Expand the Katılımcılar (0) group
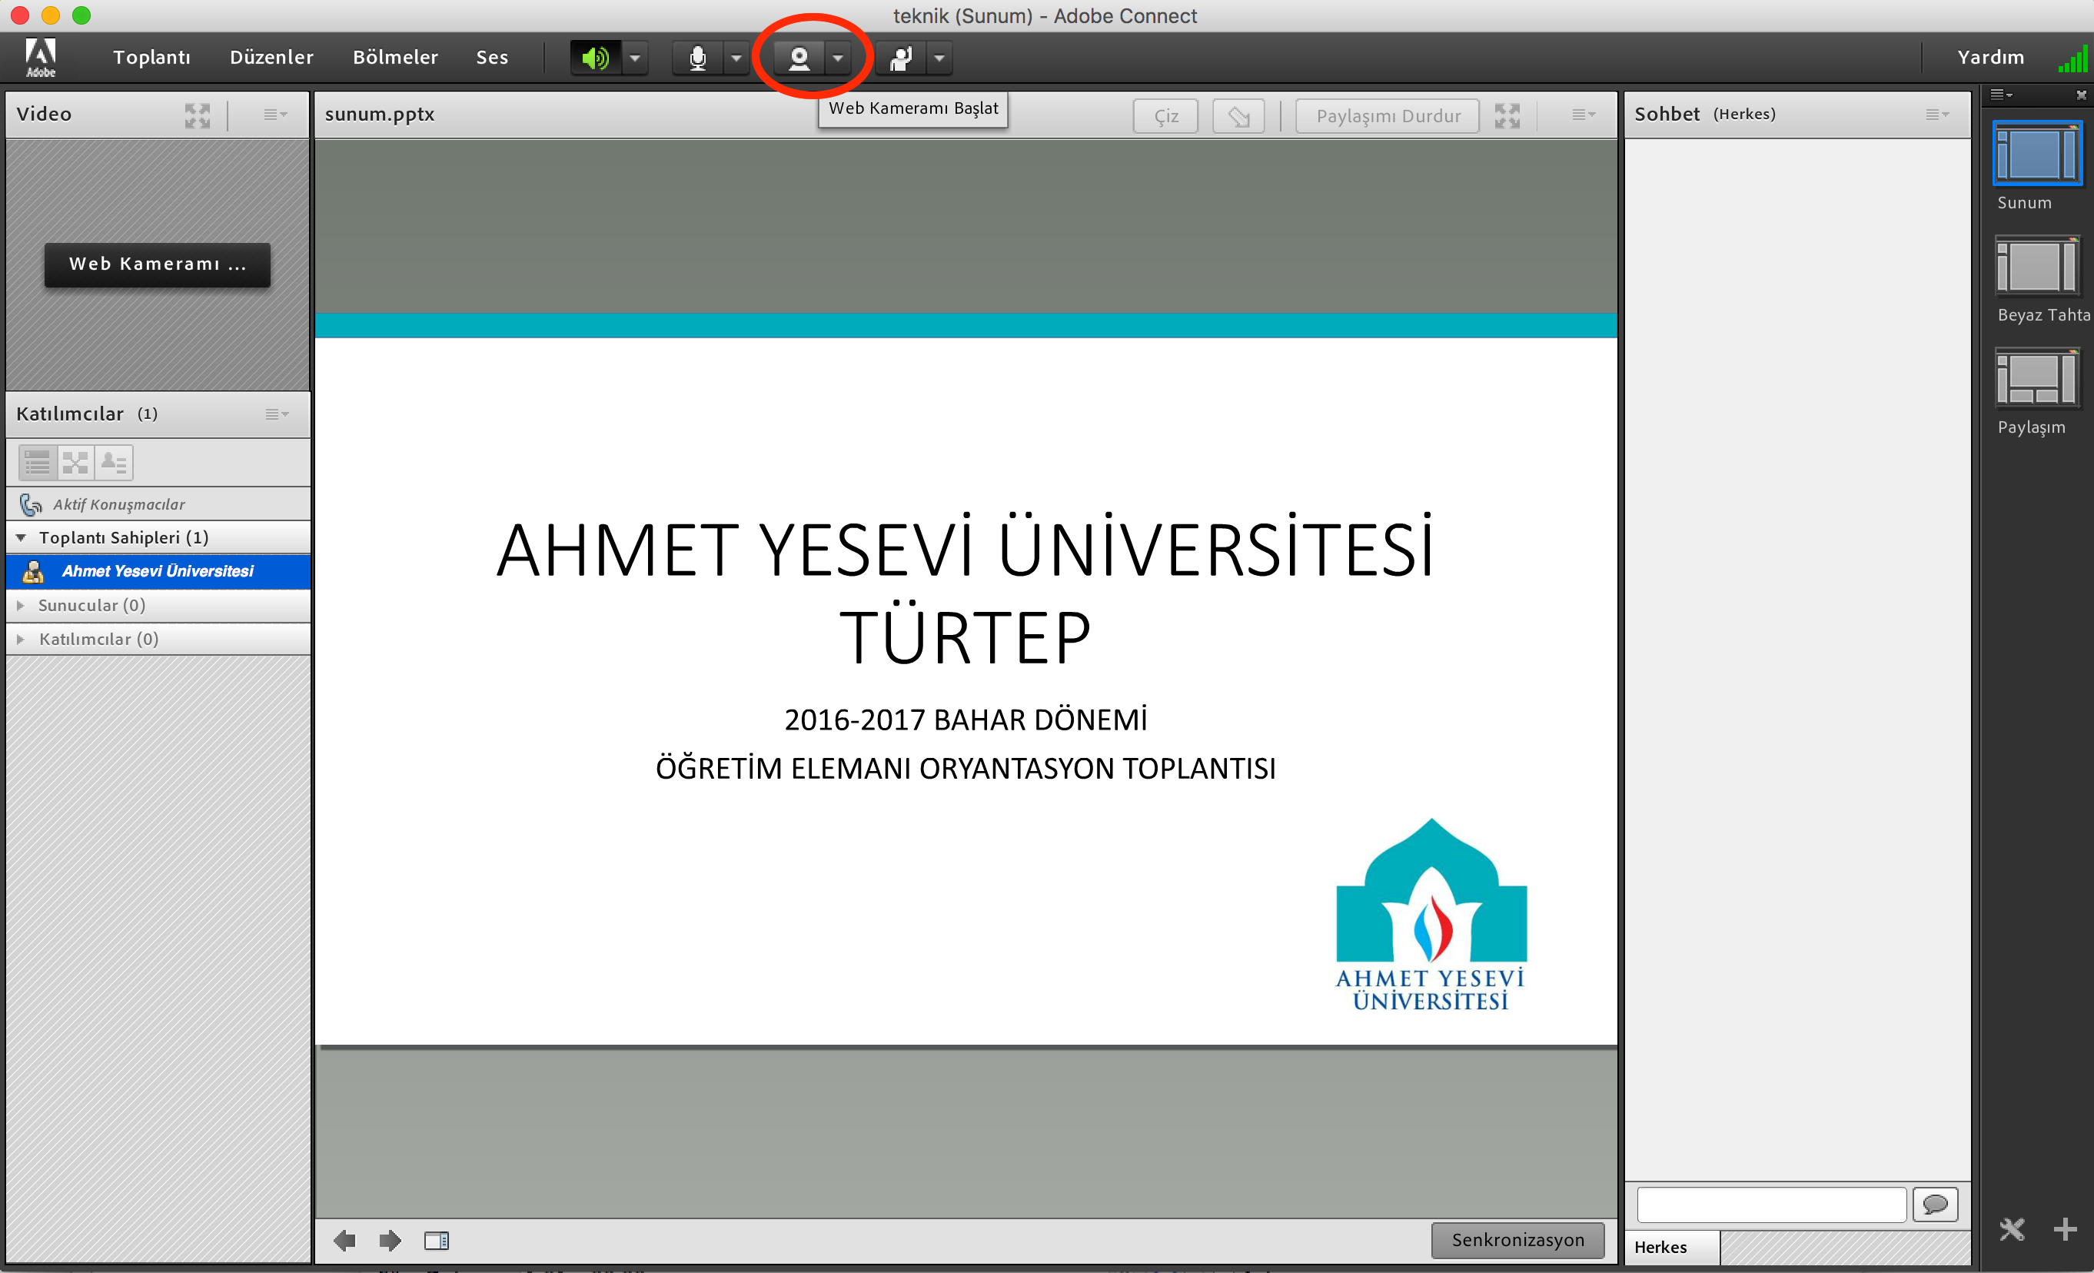This screenshot has width=2094, height=1273. pyautogui.click(x=21, y=639)
